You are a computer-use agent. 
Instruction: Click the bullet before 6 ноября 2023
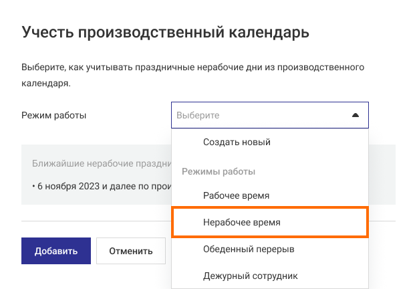pyautogui.click(x=33, y=186)
